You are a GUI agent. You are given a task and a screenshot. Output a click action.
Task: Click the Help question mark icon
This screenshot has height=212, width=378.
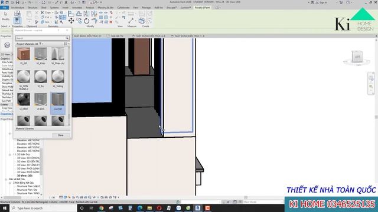click(348, 2)
